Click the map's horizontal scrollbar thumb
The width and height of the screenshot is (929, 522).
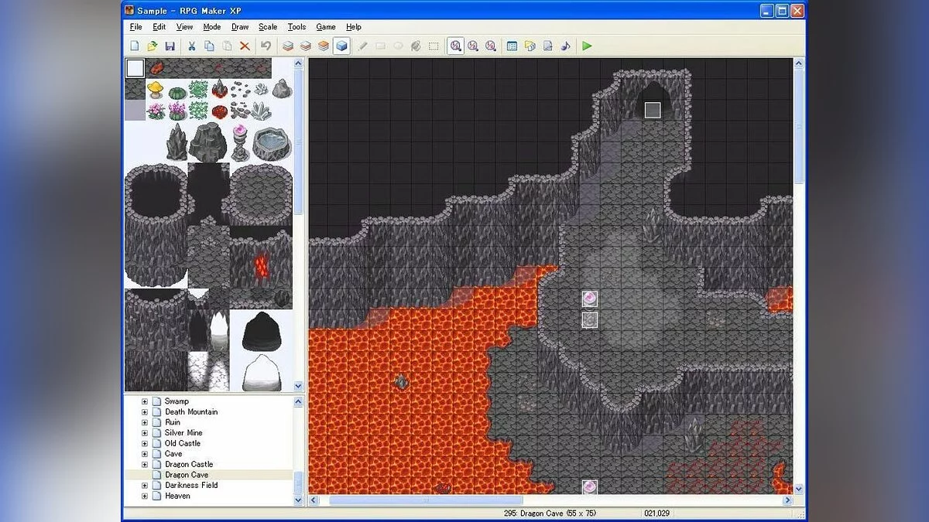425,500
